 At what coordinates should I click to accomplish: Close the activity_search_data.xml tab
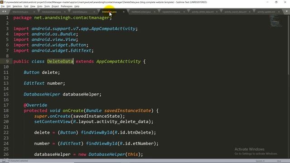coord(250,12)
